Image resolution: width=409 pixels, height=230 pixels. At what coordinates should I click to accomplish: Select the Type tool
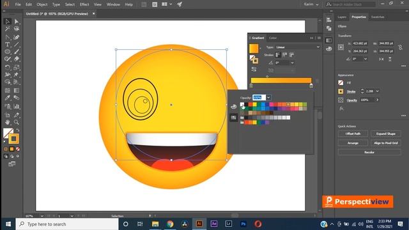coord(8,44)
